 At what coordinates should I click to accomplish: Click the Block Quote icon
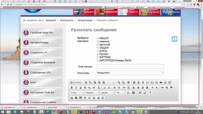pos(124,88)
